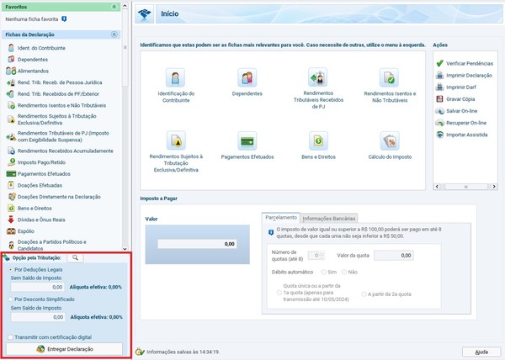Image resolution: width=505 pixels, height=360 pixels.
Task: Open the Bens e Direitos tile icon
Action: click(317, 140)
